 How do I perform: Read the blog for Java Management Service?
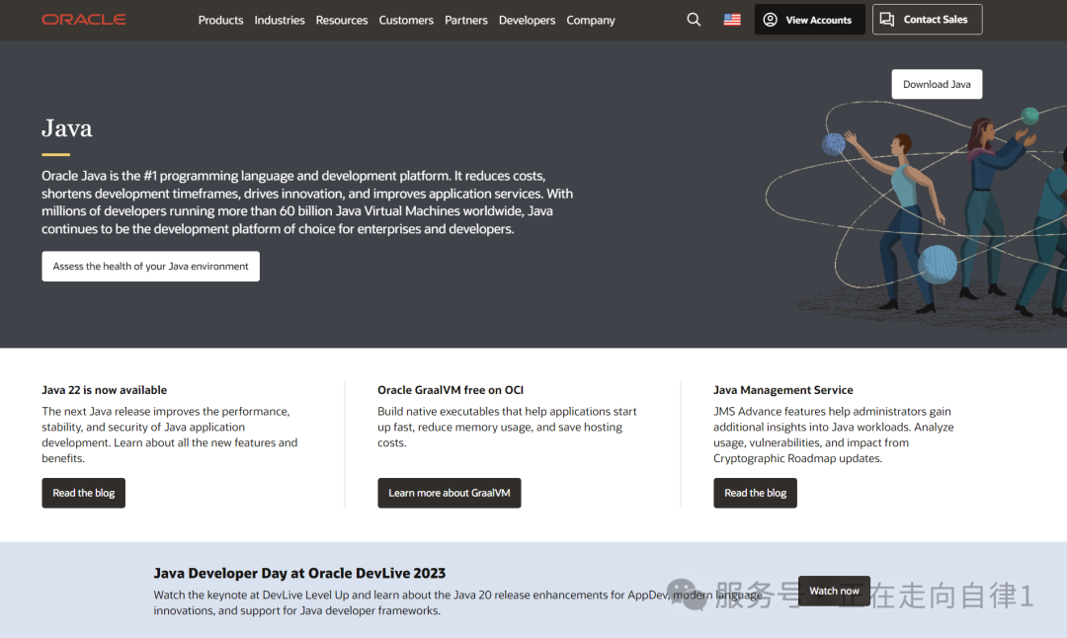756,493
